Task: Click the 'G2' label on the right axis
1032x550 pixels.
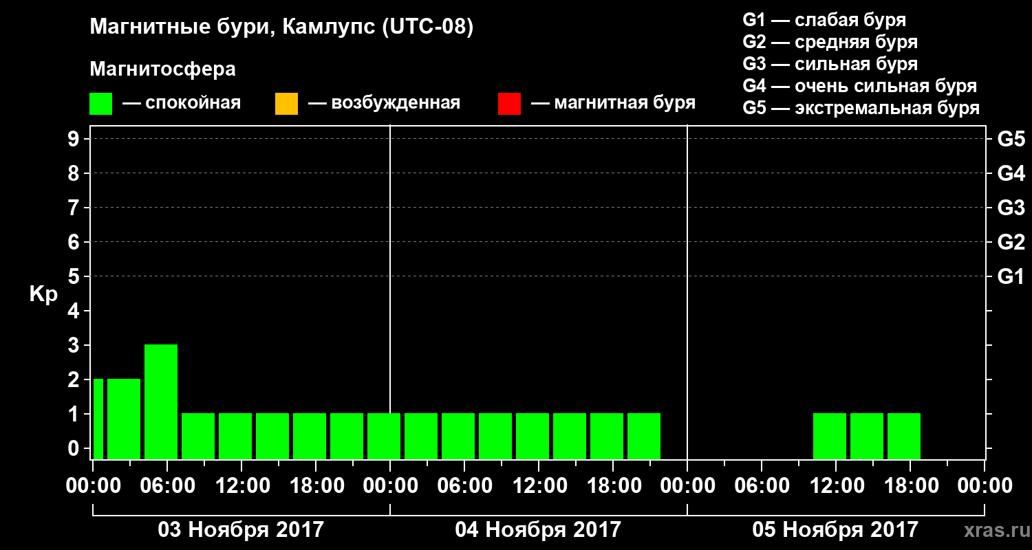Action: (1011, 242)
